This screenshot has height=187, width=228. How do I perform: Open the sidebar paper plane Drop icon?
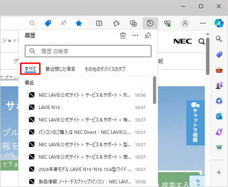coord(219,147)
